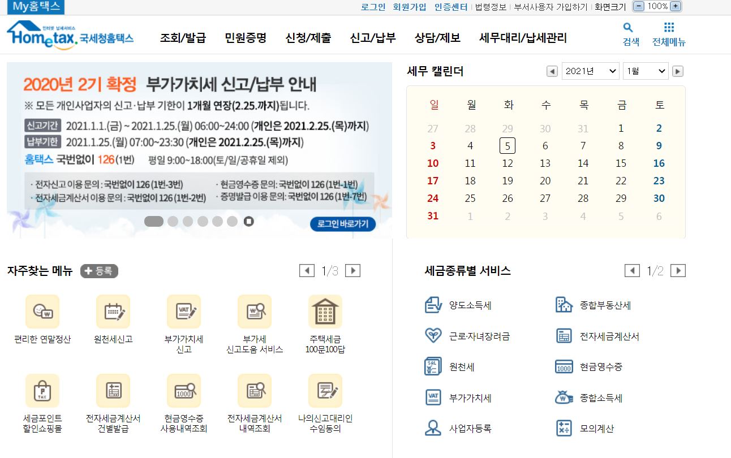Viewport: 731px width, 458px height.
Task: Increase screen zoom with plus button
Action: (676, 6)
